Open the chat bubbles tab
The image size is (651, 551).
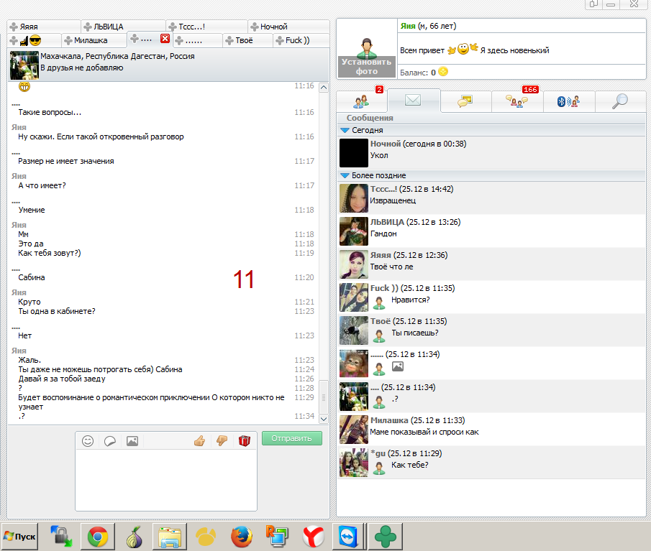pyautogui.click(x=465, y=101)
